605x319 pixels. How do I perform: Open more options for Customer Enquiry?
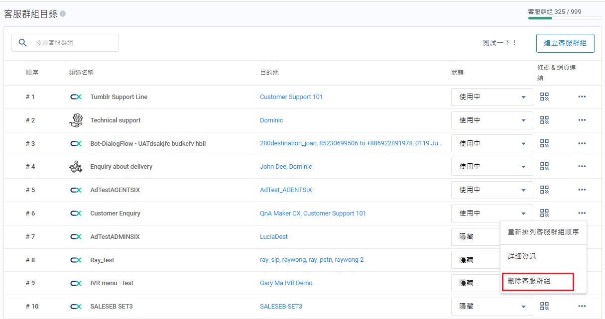click(x=582, y=213)
